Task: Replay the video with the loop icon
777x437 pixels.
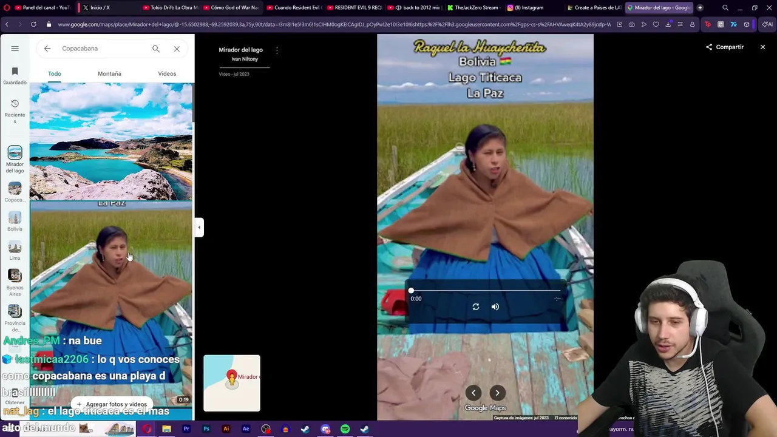Action: [x=476, y=307]
